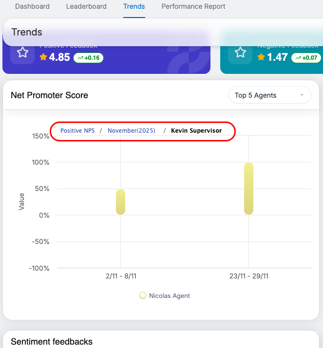Open the Dashboard tab

coord(32,7)
